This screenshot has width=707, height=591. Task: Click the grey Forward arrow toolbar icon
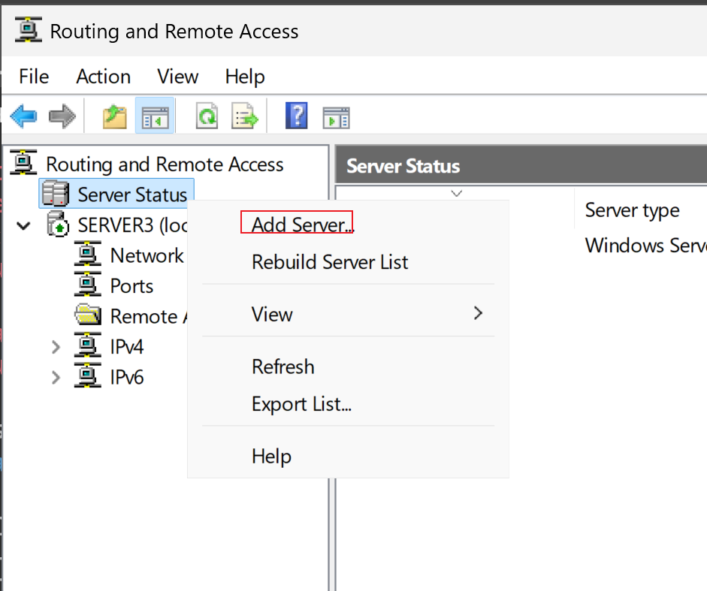(x=62, y=116)
